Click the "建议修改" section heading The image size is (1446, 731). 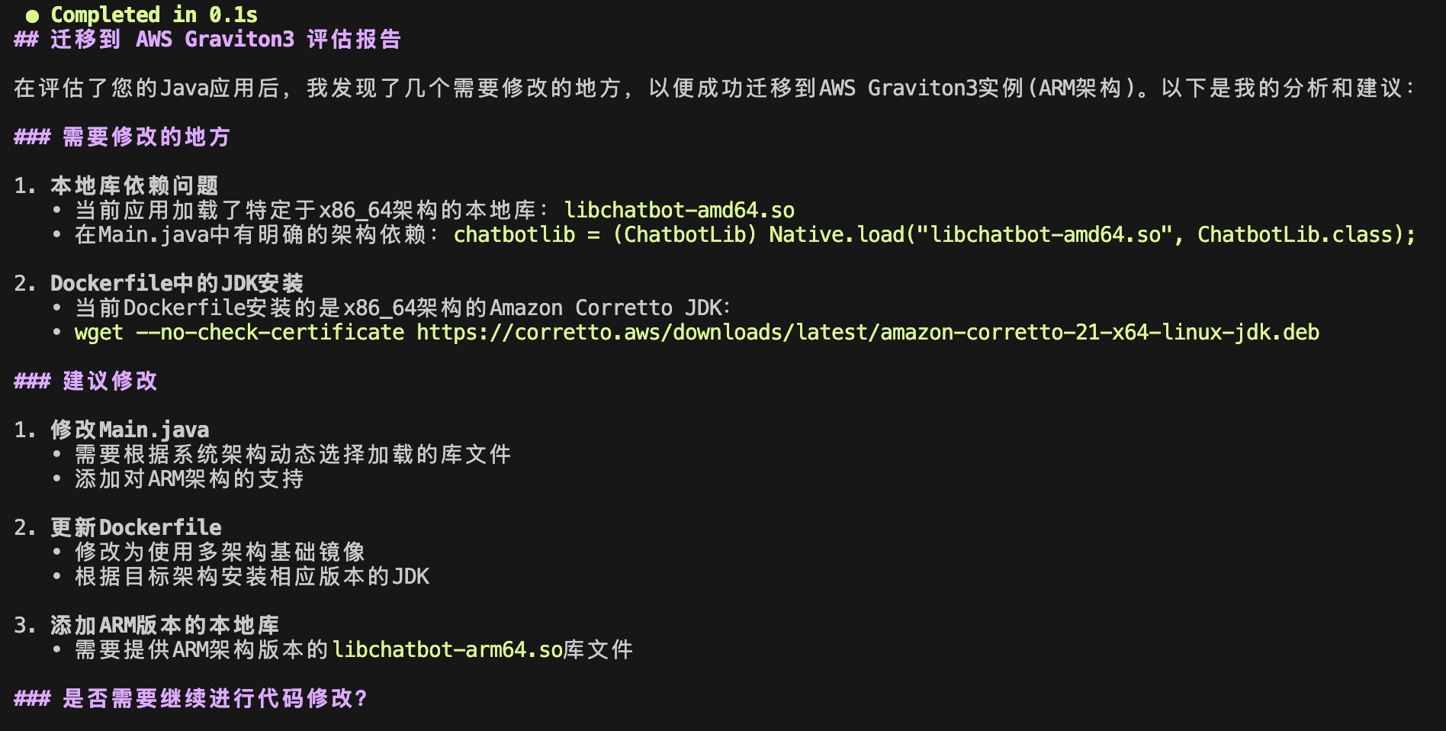[x=110, y=381]
